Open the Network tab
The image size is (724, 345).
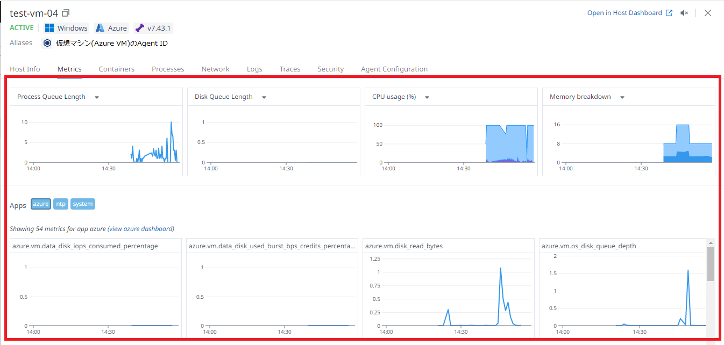[x=216, y=69]
